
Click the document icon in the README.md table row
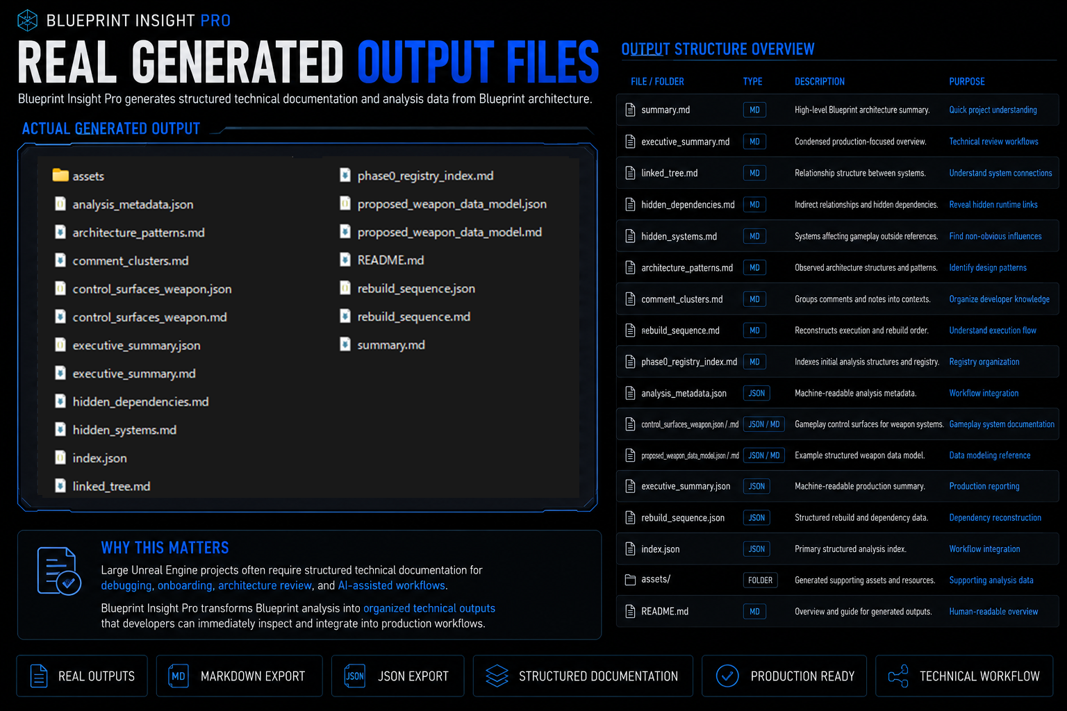(x=631, y=612)
